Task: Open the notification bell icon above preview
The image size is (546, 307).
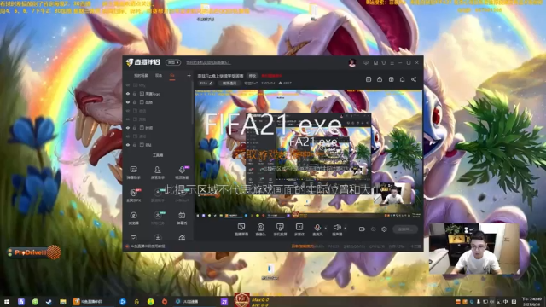Action: 402,79
